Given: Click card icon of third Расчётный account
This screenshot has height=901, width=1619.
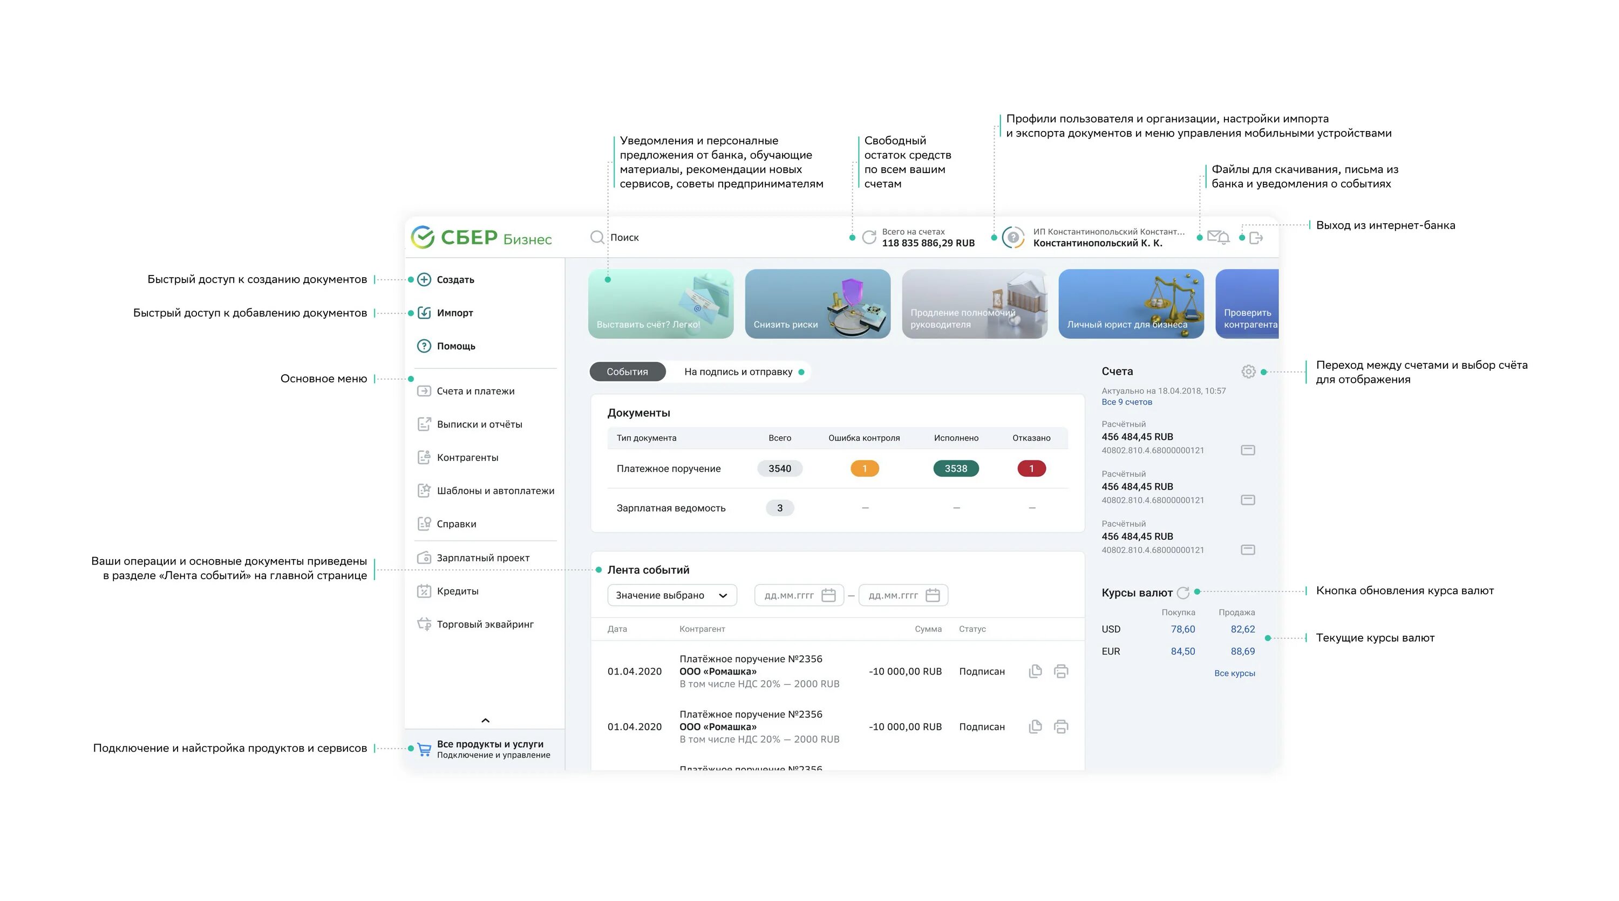Looking at the screenshot, I should click(1248, 550).
